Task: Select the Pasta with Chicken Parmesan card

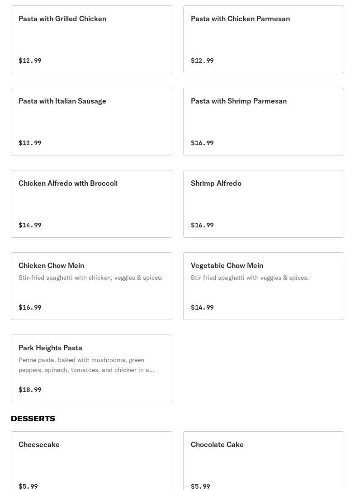Action: pyautogui.click(x=264, y=39)
